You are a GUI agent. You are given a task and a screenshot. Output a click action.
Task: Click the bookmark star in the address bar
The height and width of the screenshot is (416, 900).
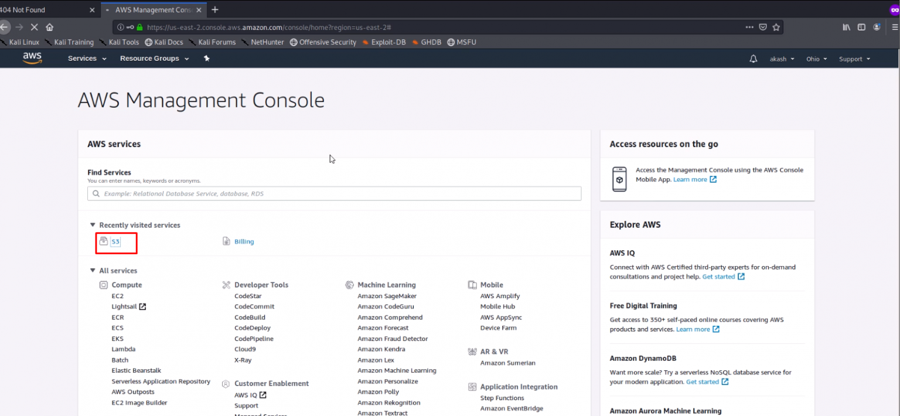pos(777,27)
